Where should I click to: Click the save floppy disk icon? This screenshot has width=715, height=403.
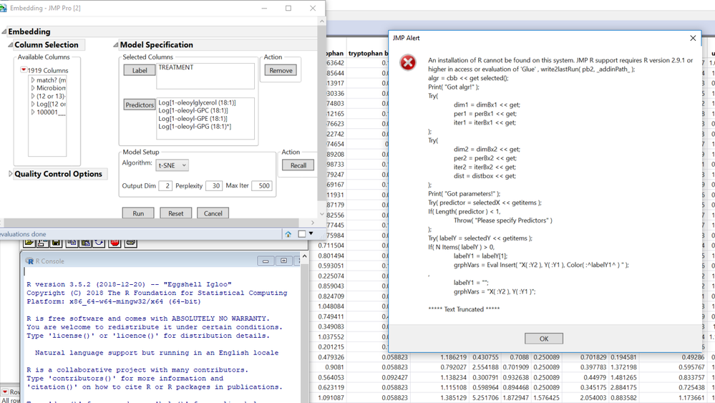tap(57, 243)
